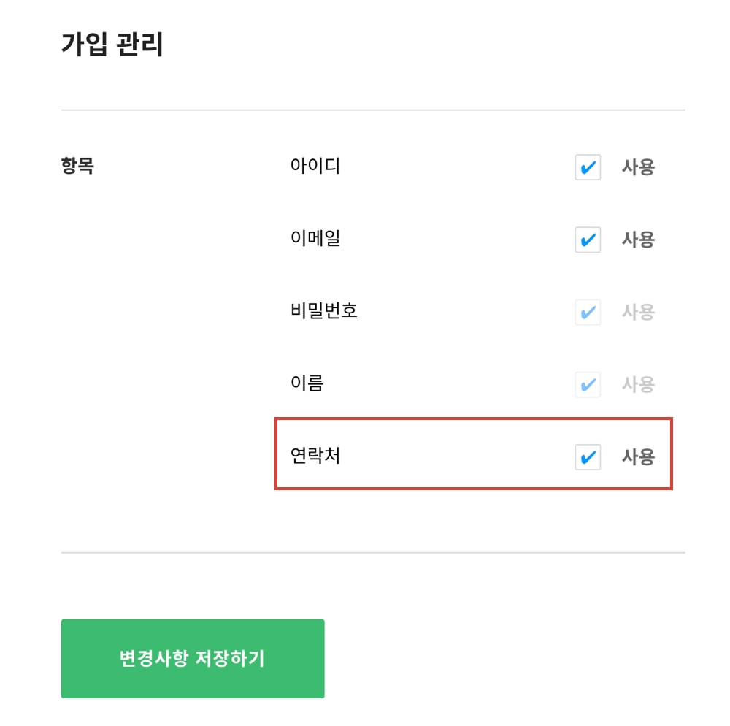Image resolution: width=730 pixels, height=726 pixels.
Task: Click the 변경사항 저장하기 button
Action: (x=193, y=659)
